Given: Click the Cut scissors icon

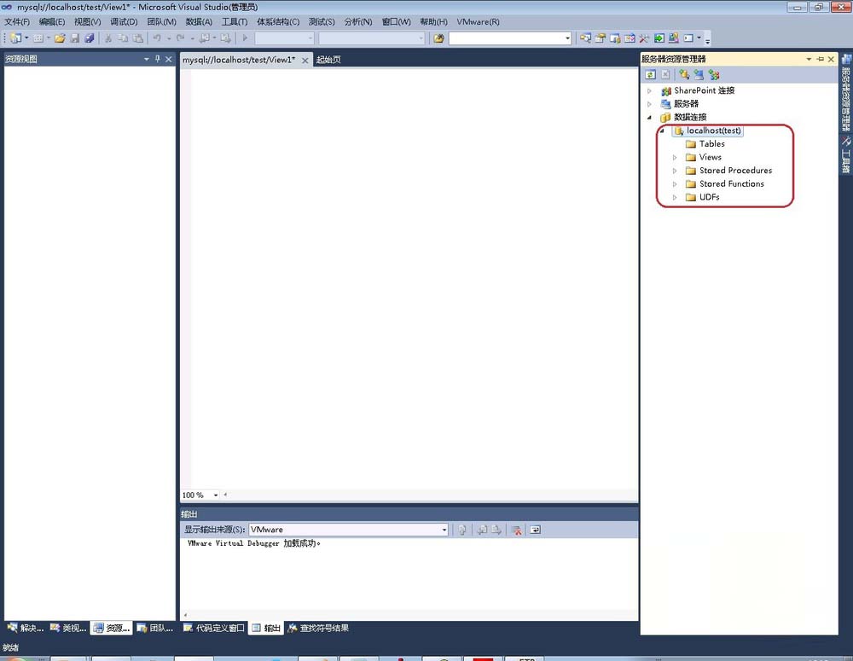Looking at the screenshot, I should [x=108, y=38].
